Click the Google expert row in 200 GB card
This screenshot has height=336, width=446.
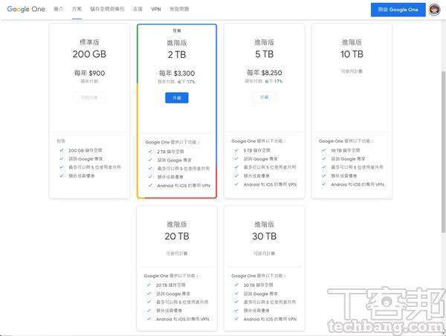(x=85, y=159)
